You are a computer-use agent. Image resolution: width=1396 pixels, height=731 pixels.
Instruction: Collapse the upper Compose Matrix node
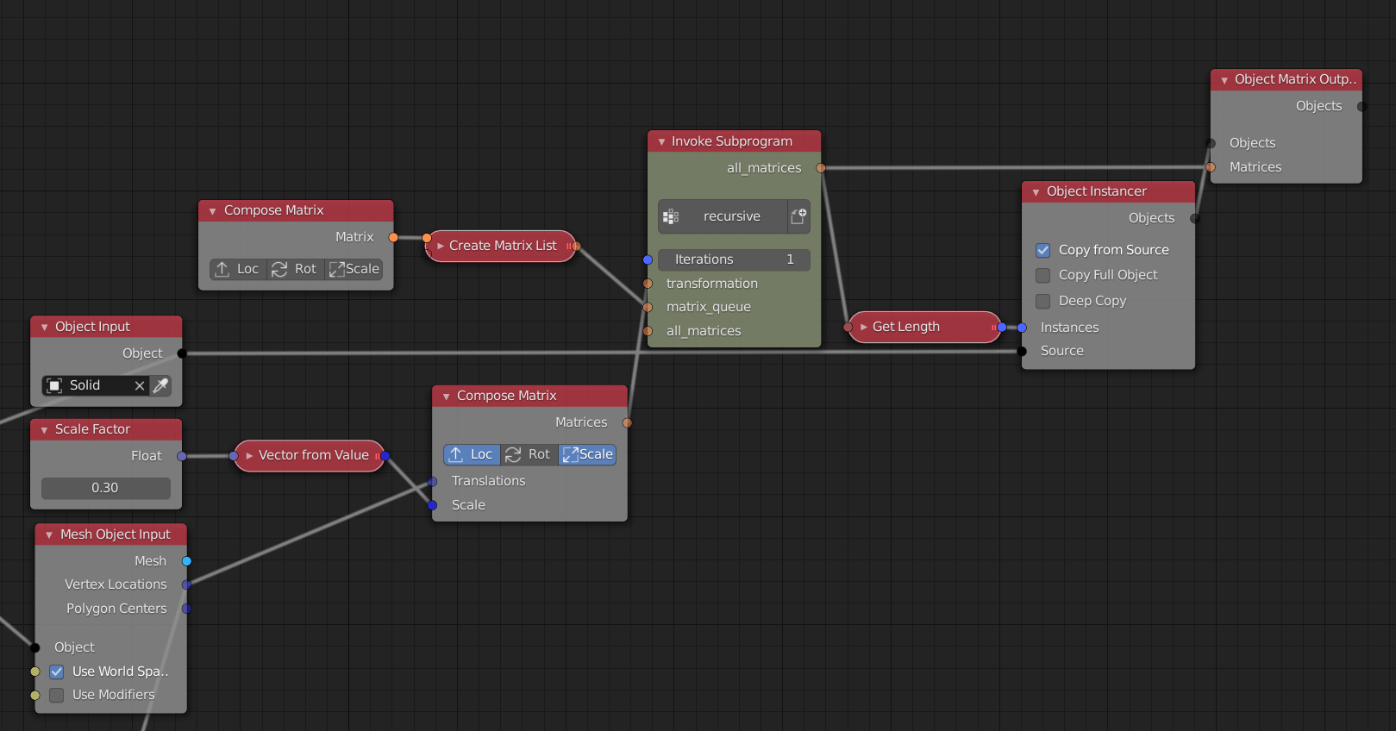click(x=212, y=211)
